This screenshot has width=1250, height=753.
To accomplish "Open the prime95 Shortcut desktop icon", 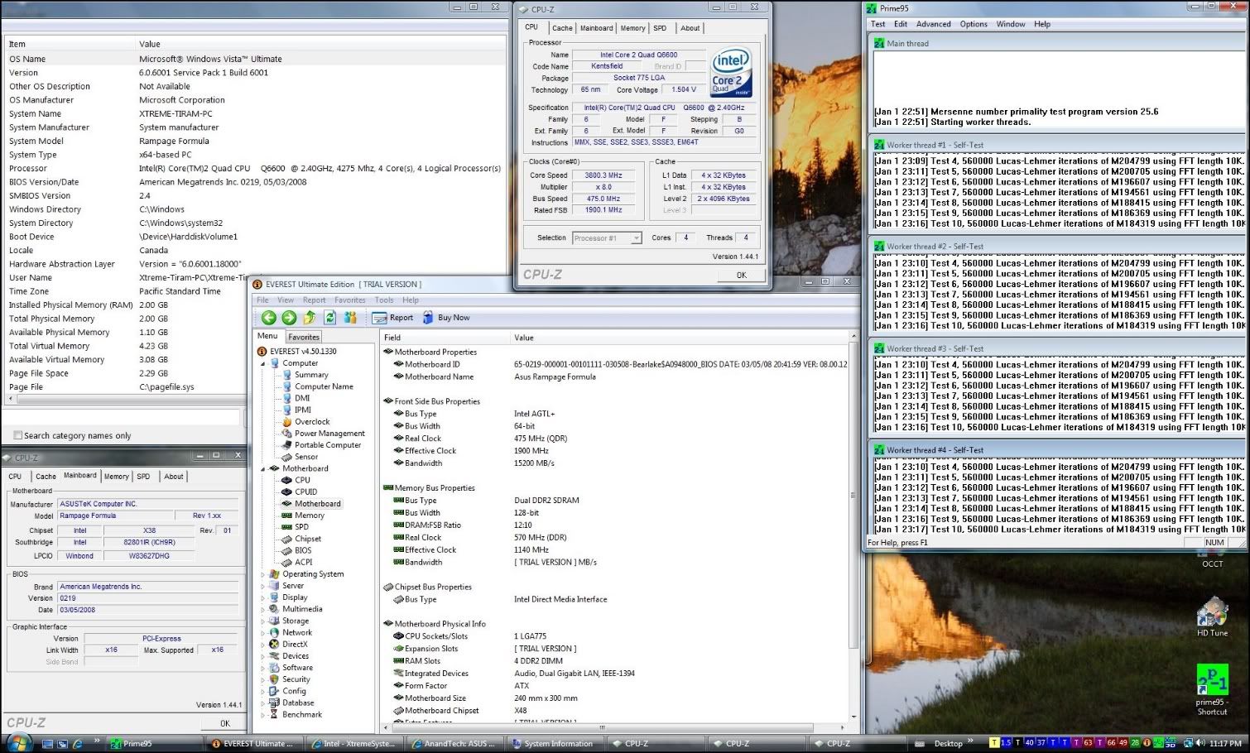I will coord(1212,691).
